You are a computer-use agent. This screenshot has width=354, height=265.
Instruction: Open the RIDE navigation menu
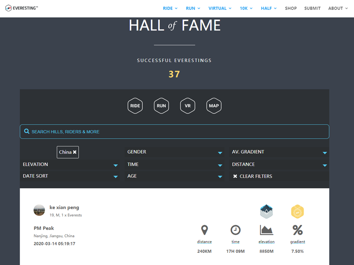pos(170,8)
